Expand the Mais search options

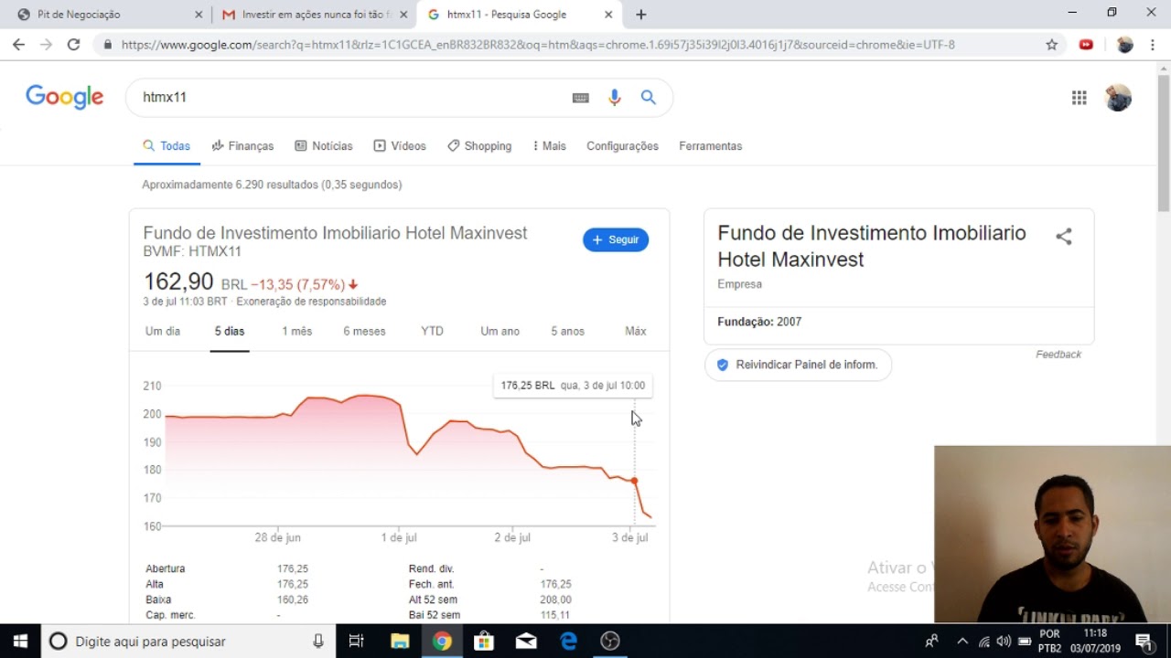tap(549, 146)
